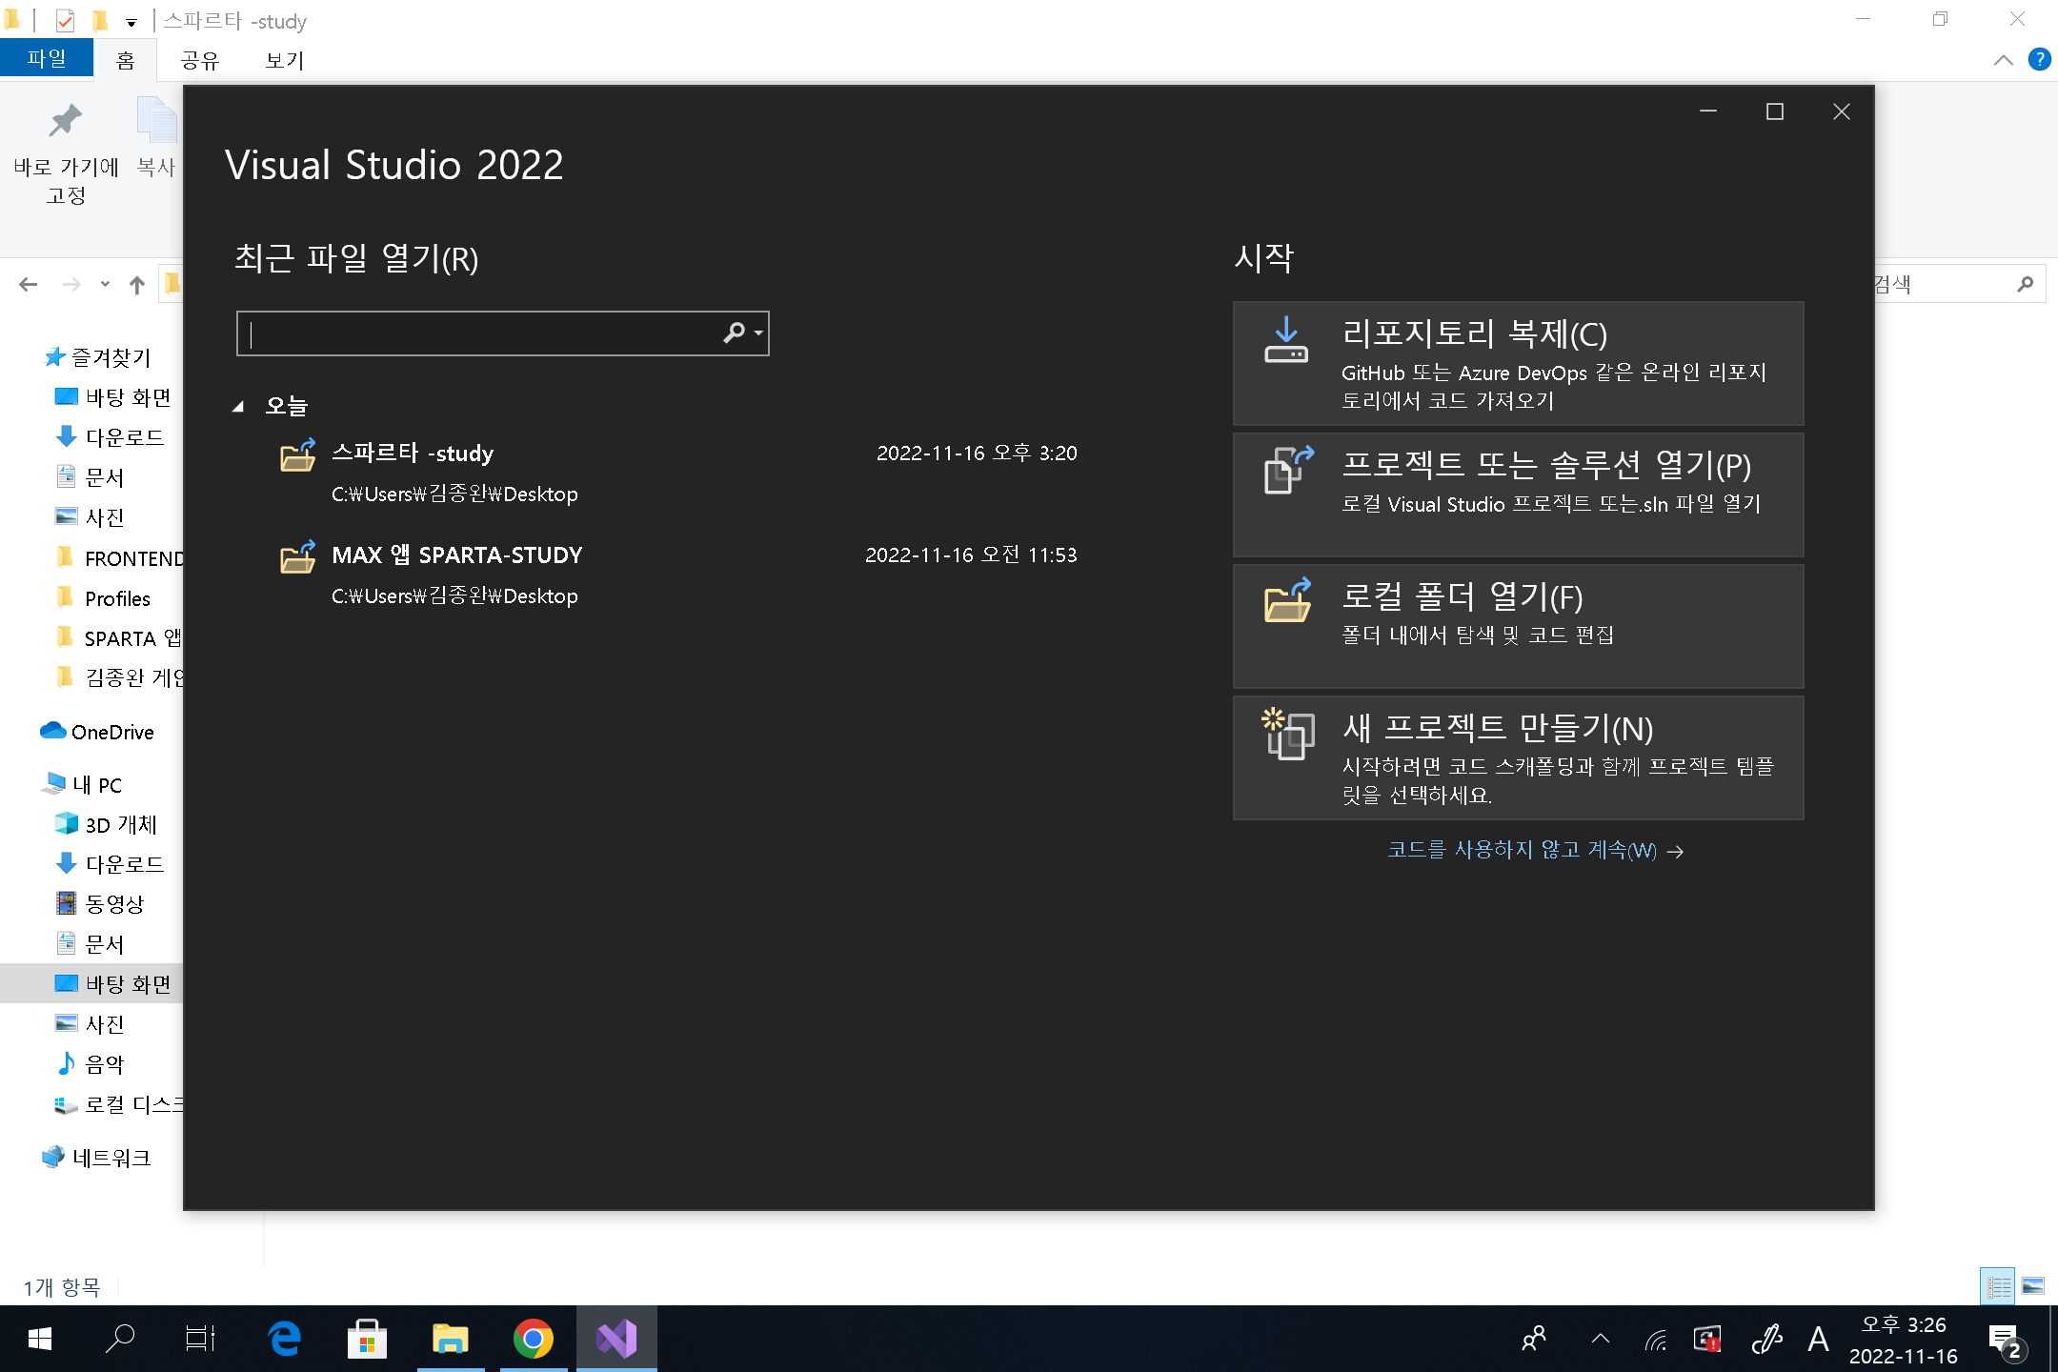Show hidden system tray icons
This screenshot has height=1372, width=2058.
1601,1339
